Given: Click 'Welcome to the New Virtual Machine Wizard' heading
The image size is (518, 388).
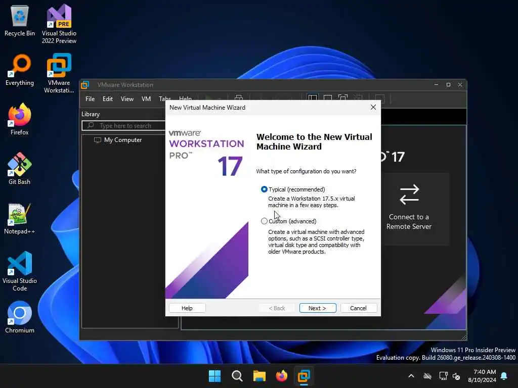Looking at the screenshot, I should 314,141.
